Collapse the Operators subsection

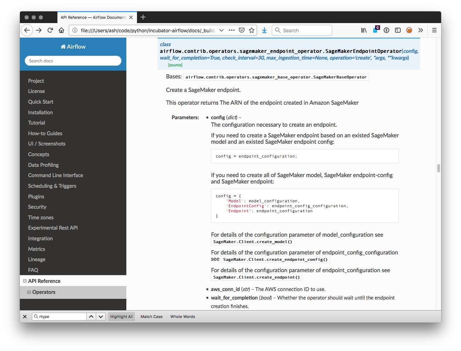click(x=29, y=292)
